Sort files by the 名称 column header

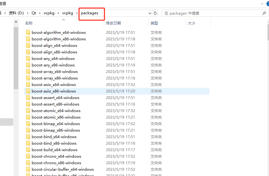coord(29,23)
